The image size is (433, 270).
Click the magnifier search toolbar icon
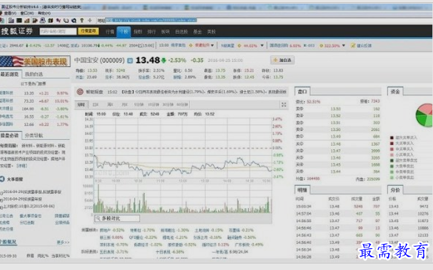(x=74, y=21)
